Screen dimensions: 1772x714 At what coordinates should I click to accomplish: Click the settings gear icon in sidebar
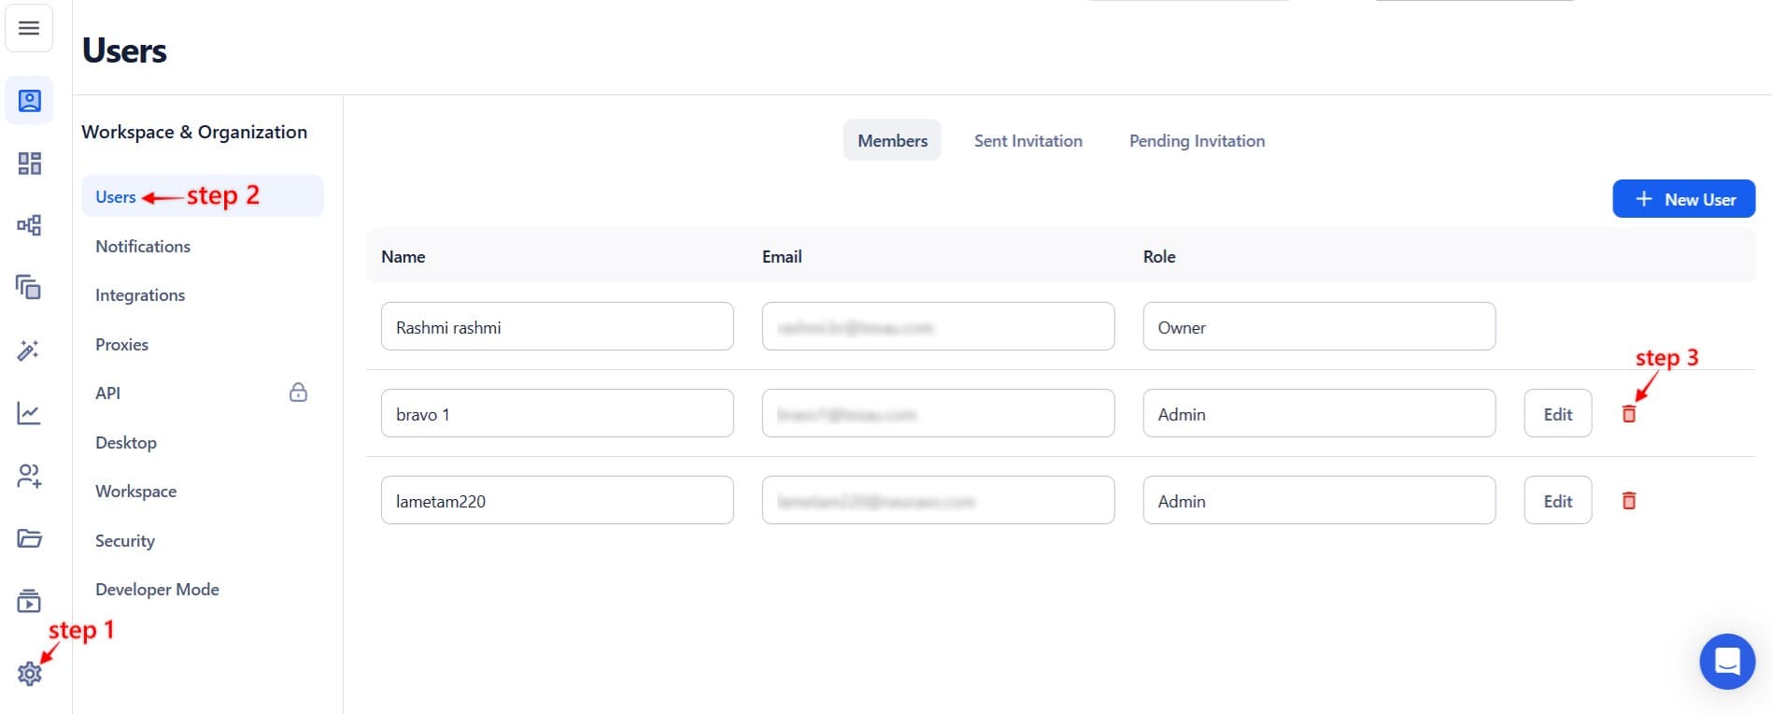pyautogui.click(x=29, y=673)
